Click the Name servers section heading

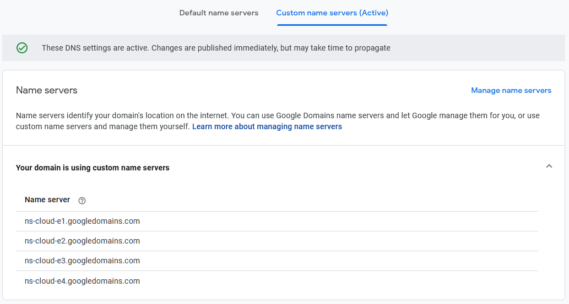click(x=47, y=90)
